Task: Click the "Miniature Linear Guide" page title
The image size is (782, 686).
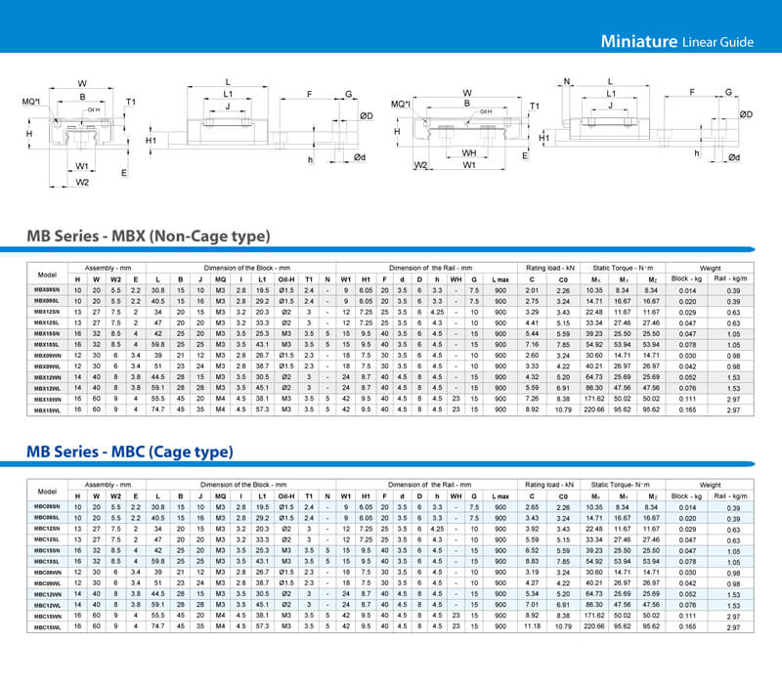Action: pos(677,41)
